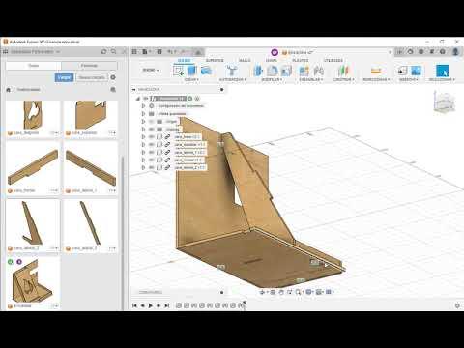Switch to the CHAPA tab
464x348 pixels.
(x=272, y=61)
